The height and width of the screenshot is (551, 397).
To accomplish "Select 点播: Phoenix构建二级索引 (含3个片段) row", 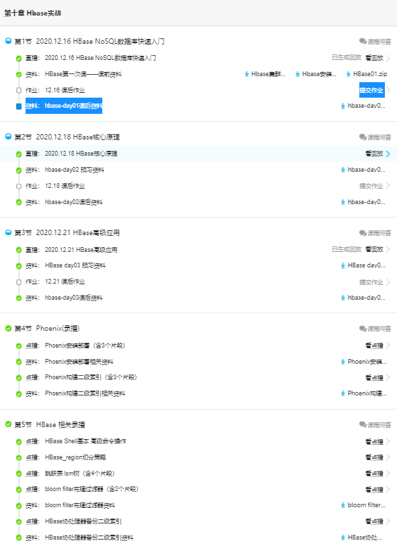I will (x=81, y=377).
